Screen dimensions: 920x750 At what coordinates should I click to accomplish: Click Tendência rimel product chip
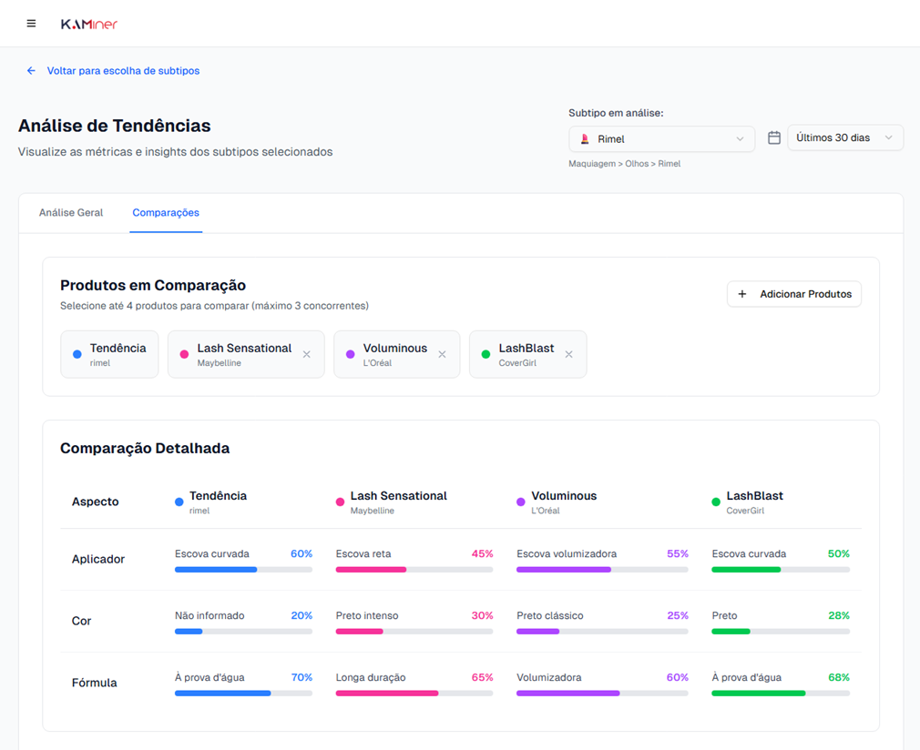109,354
